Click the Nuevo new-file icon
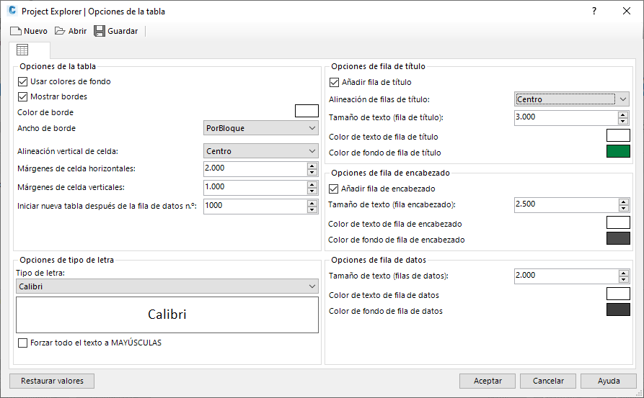 click(15, 31)
